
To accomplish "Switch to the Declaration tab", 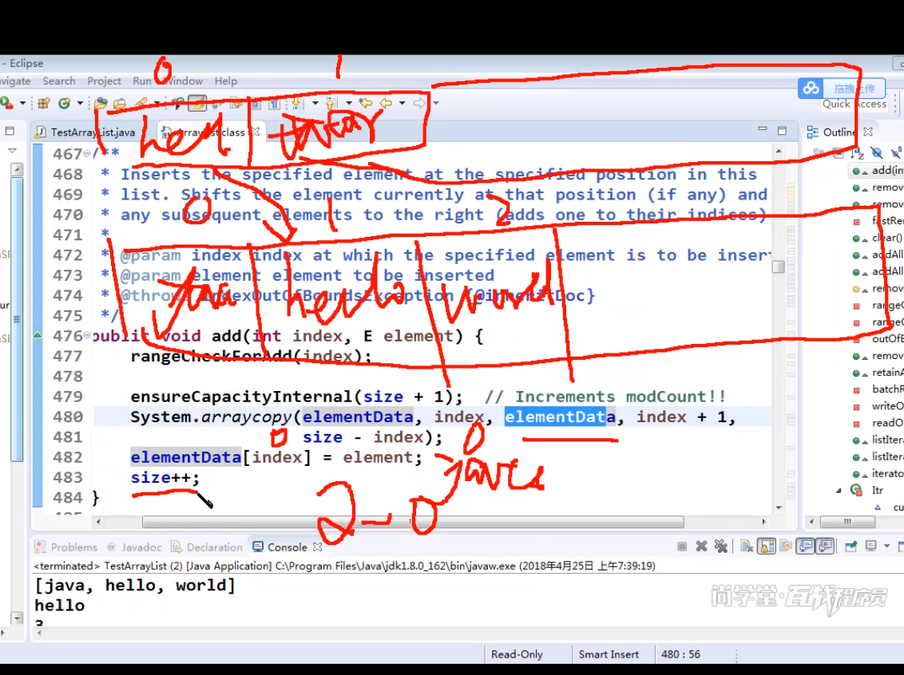I will pyautogui.click(x=207, y=547).
